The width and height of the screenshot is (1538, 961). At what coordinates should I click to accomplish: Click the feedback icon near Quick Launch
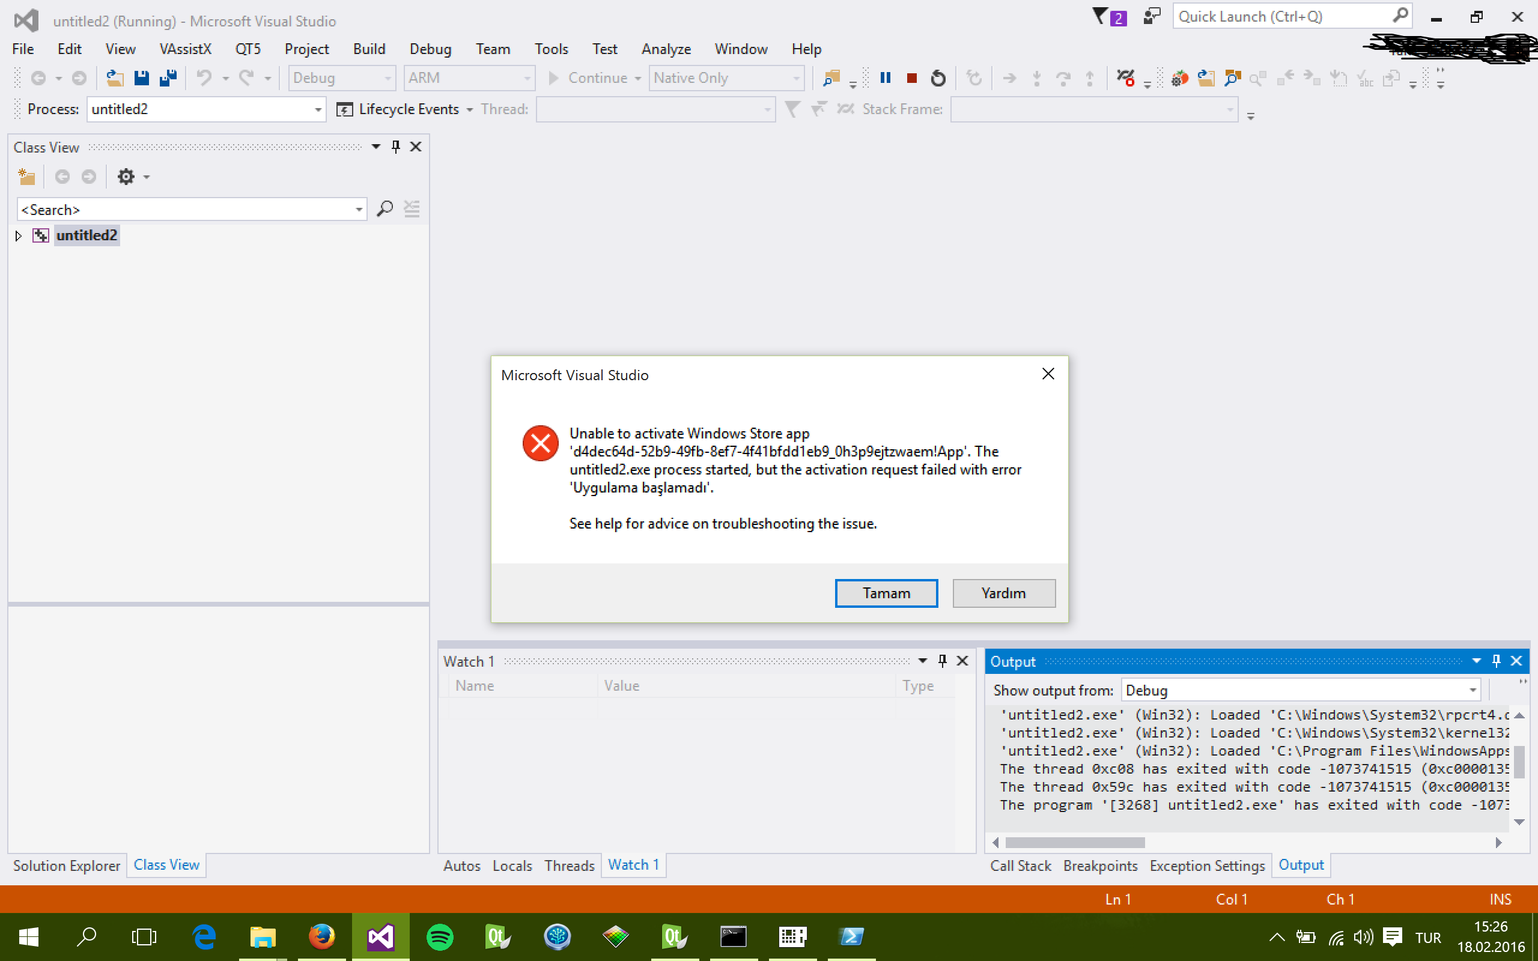click(x=1152, y=17)
